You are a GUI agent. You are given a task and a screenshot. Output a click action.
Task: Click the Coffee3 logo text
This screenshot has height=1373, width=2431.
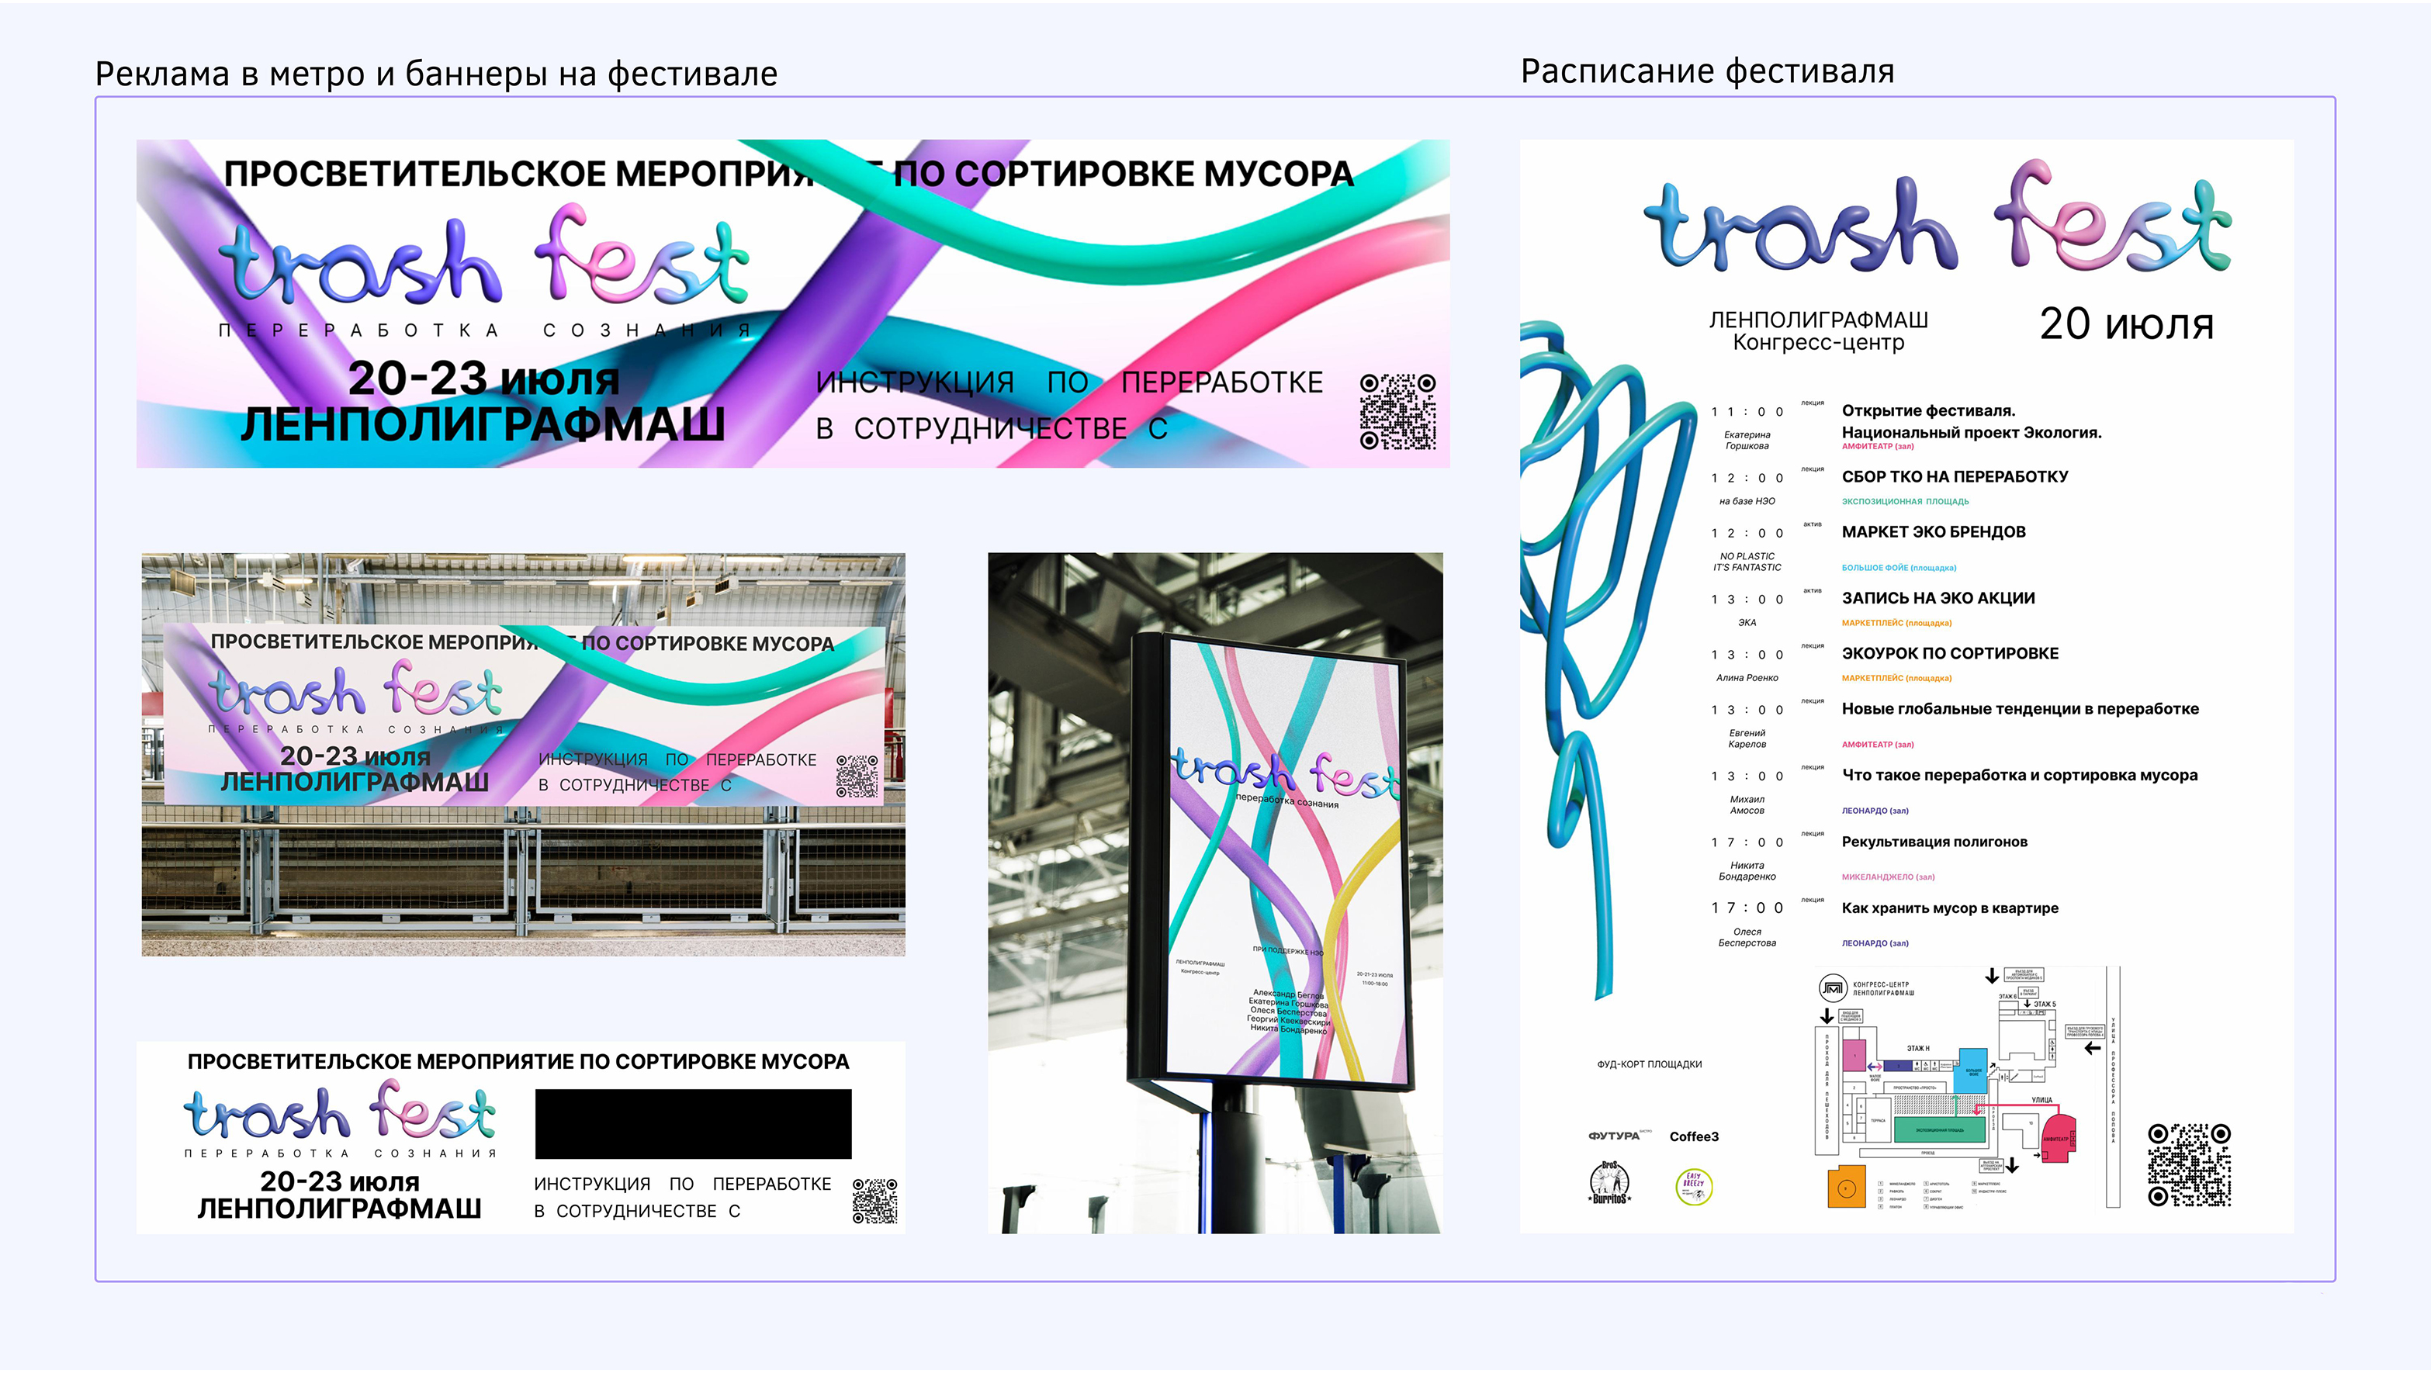(1694, 1136)
